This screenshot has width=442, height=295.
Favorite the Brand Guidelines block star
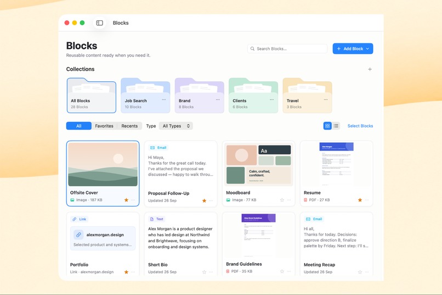282,271
